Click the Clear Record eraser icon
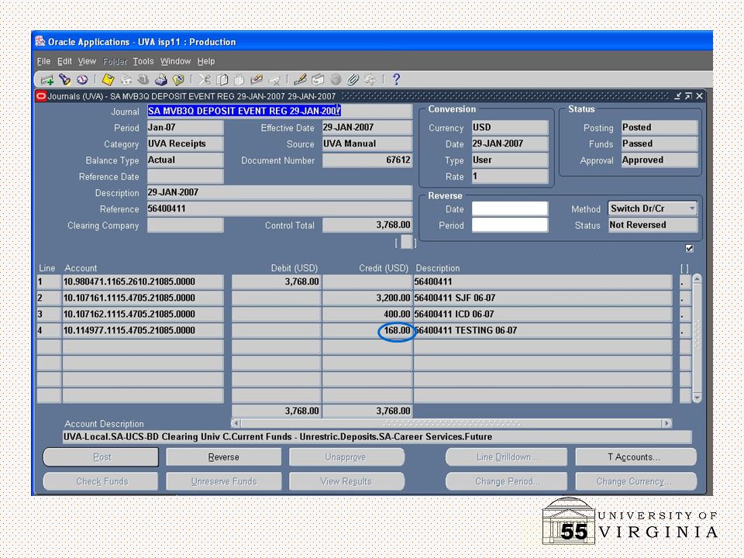 [257, 80]
